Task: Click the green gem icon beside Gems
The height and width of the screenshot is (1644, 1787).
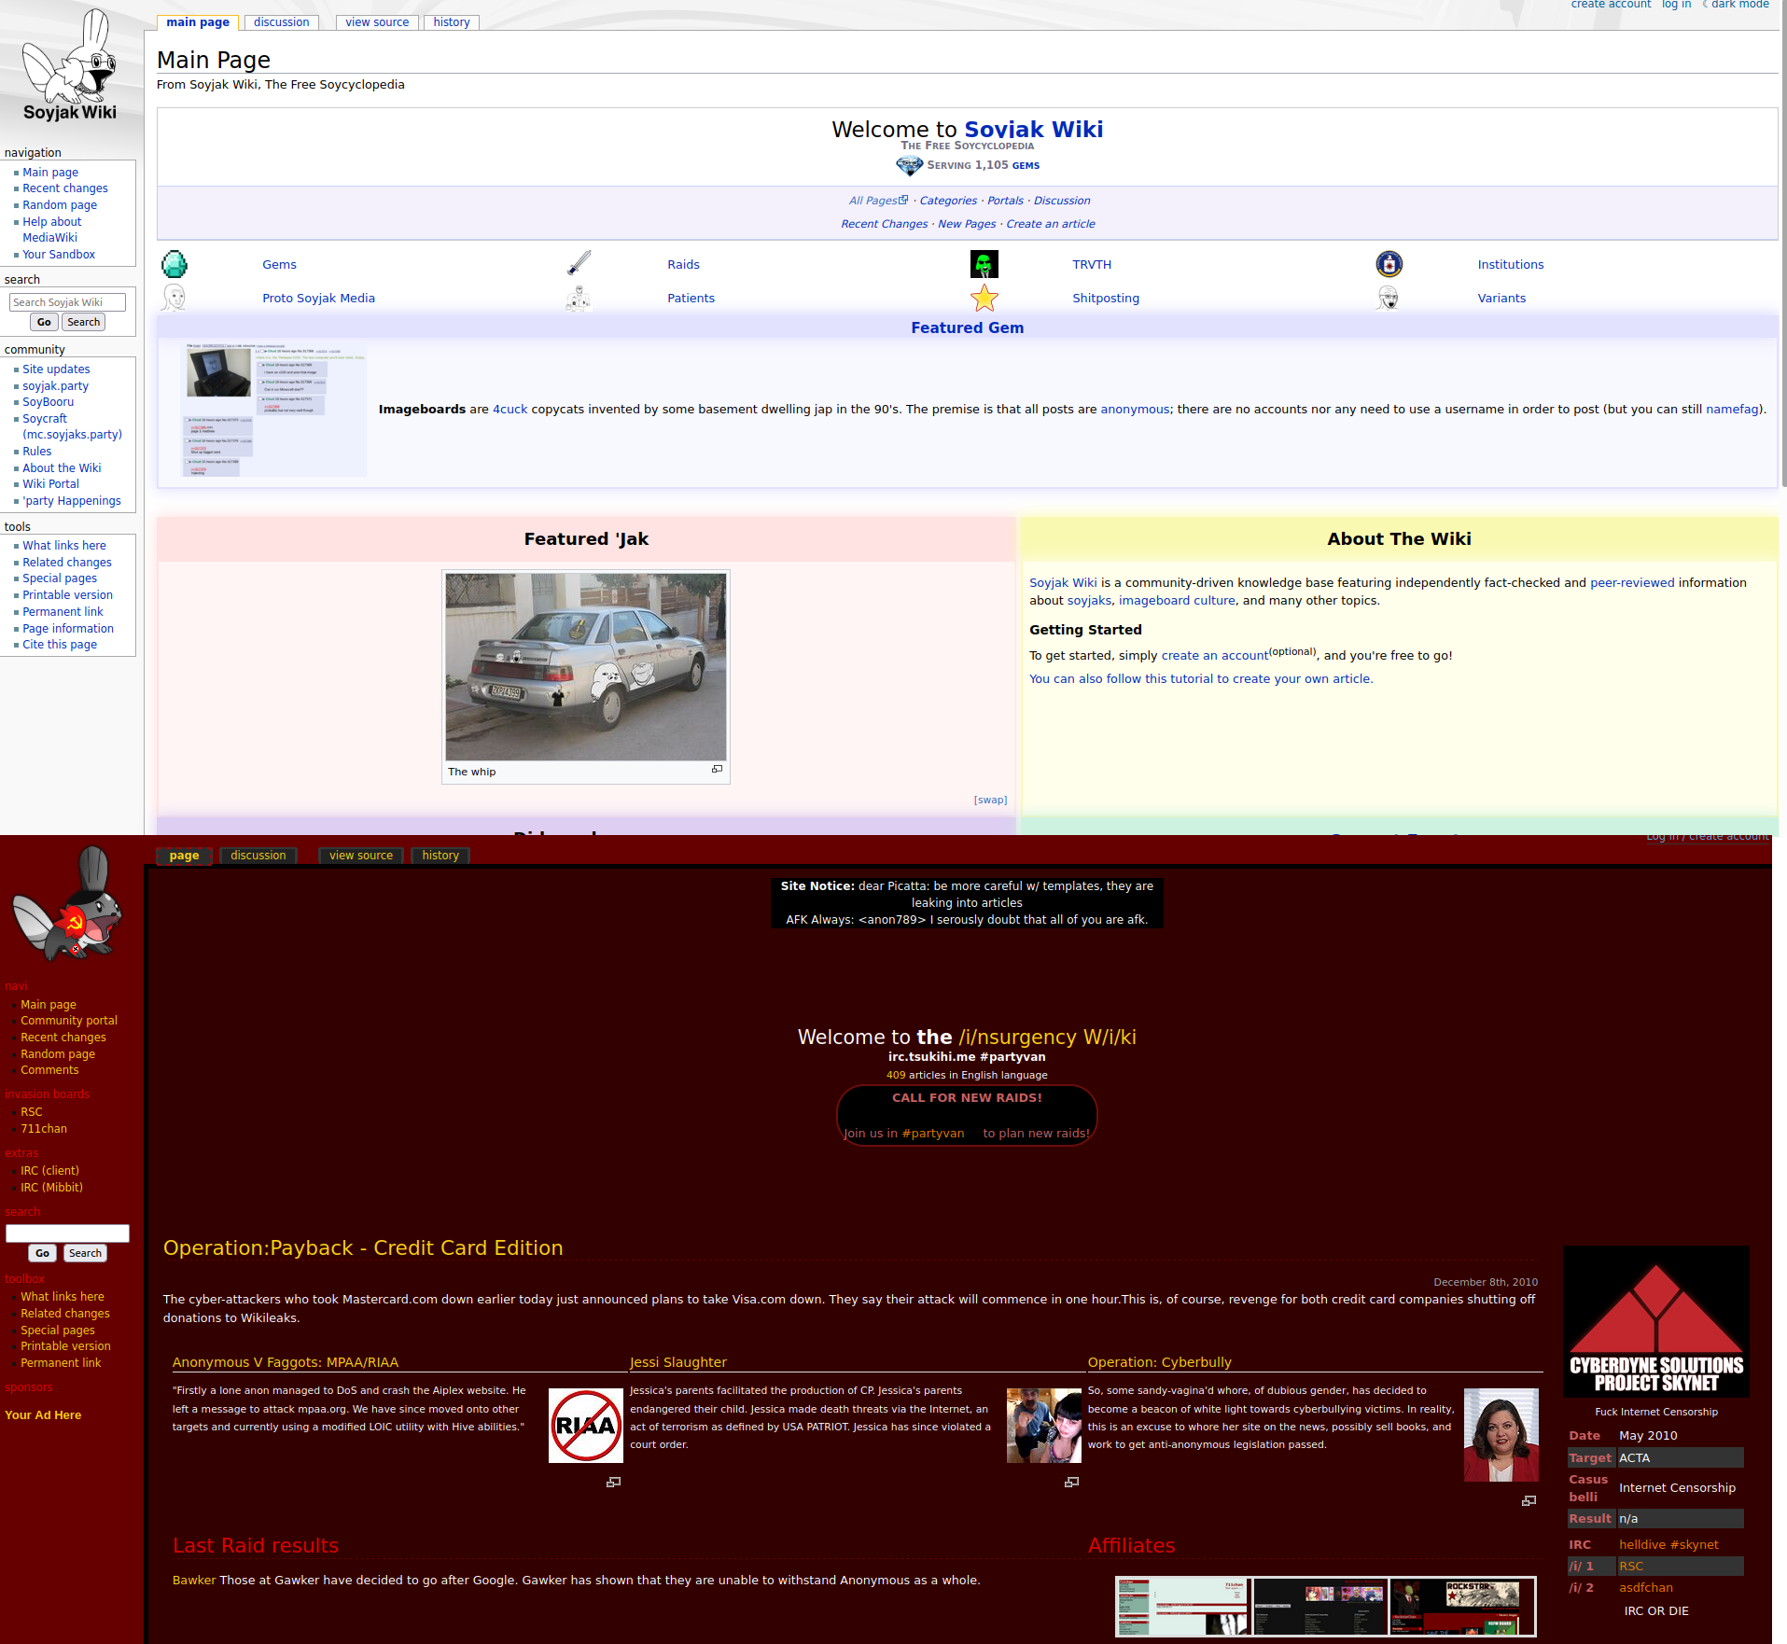Action: pyautogui.click(x=175, y=265)
